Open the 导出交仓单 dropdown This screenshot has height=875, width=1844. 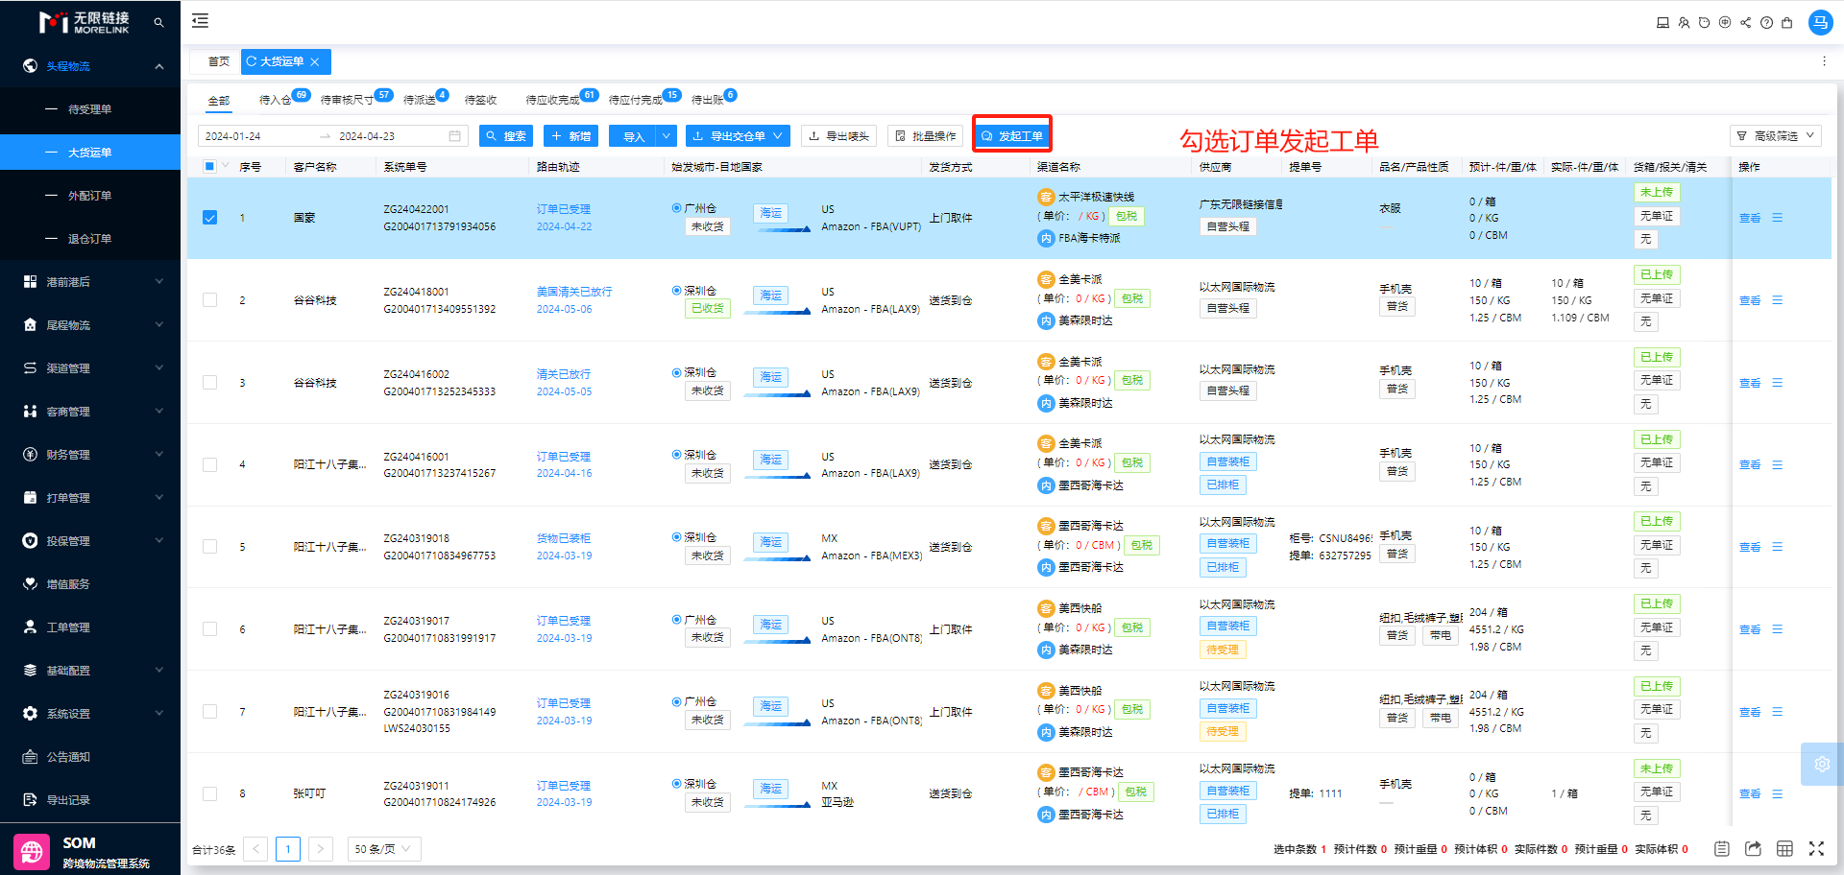tap(739, 136)
